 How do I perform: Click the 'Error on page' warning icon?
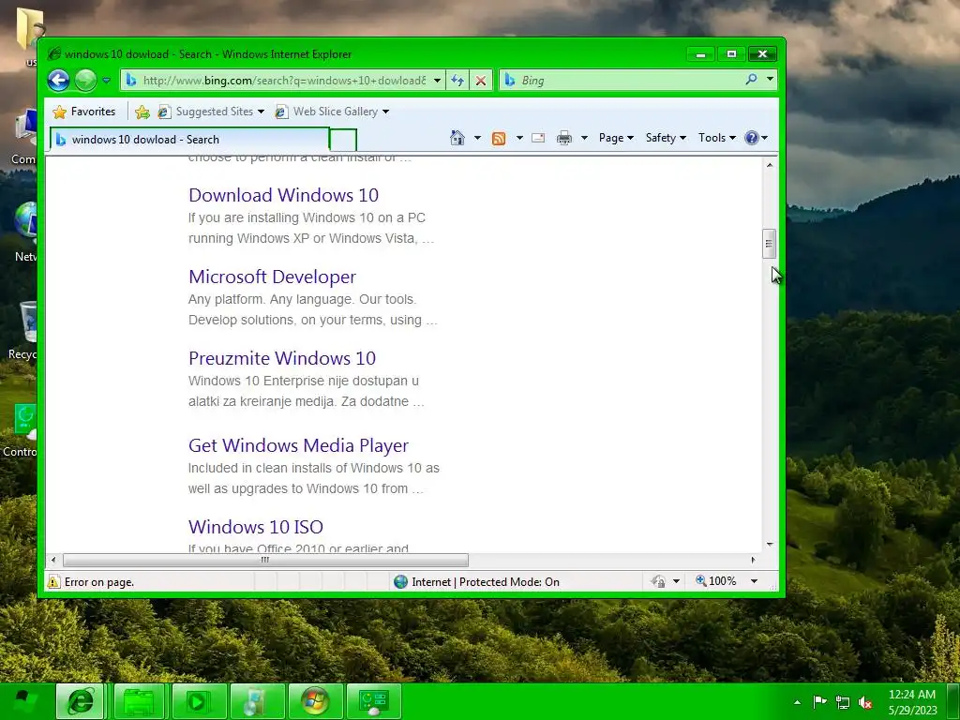53,581
